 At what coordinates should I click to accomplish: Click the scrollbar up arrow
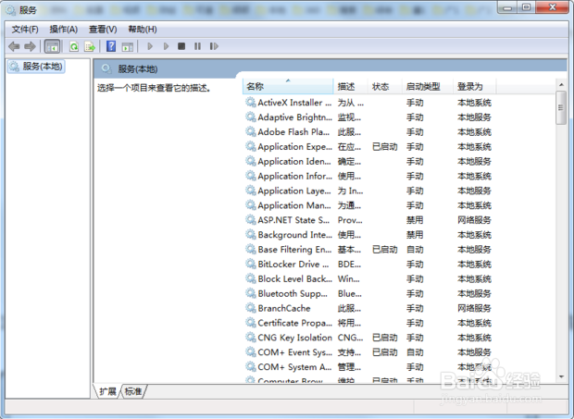[561, 85]
